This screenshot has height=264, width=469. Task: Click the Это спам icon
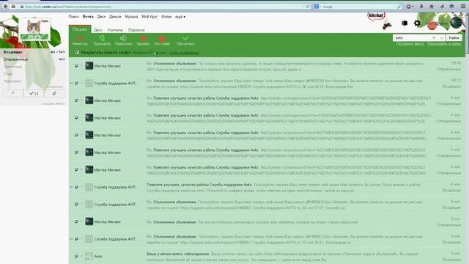[x=162, y=39]
